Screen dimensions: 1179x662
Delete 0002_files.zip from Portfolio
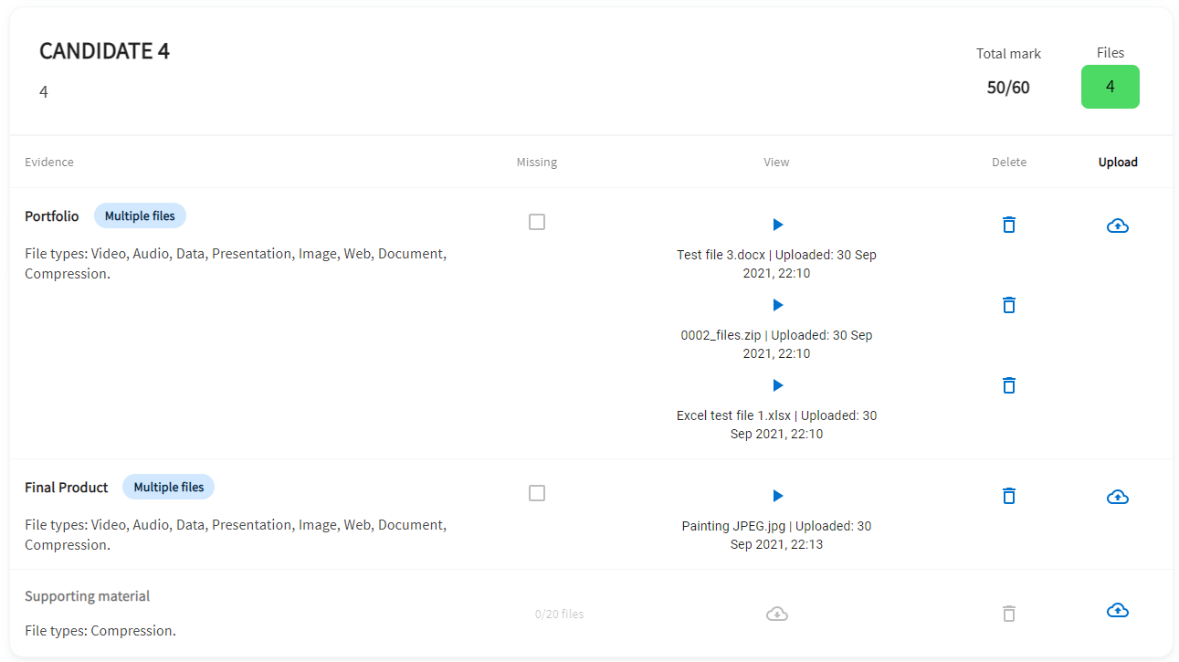pos(1009,305)
